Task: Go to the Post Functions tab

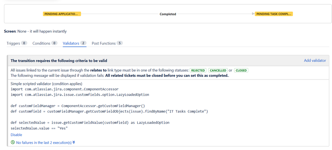Action: click(x=104, y=43)
